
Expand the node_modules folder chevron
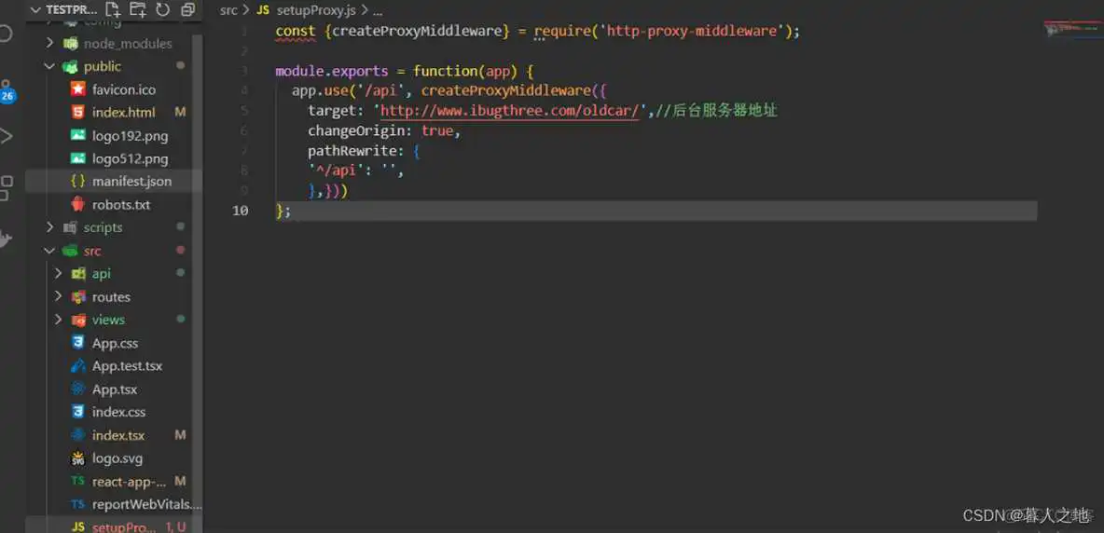(49, 43)
